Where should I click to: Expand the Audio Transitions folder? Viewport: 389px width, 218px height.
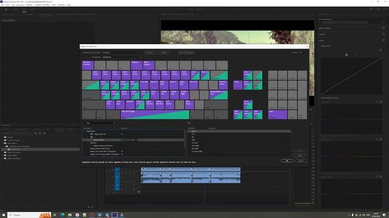pos(2,152)
